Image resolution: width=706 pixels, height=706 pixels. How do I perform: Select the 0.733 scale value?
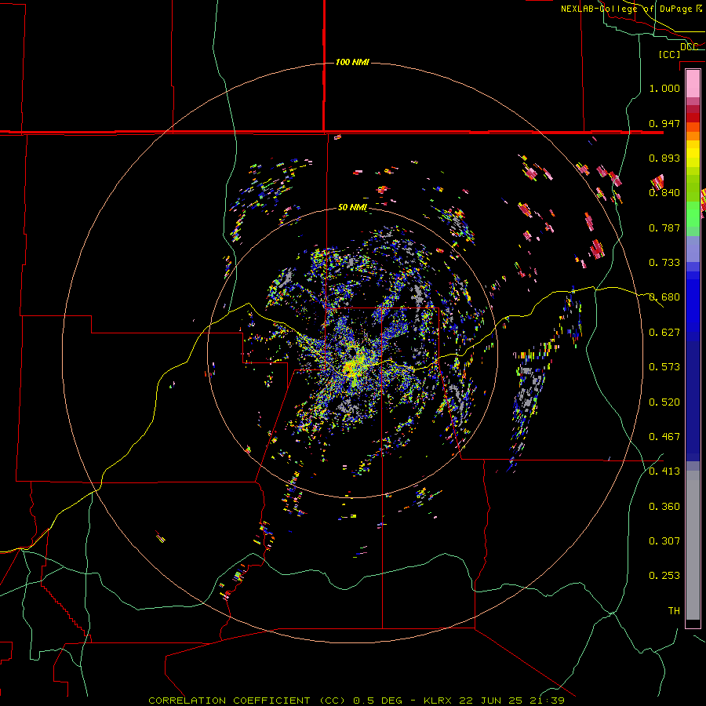pos(664,263)
